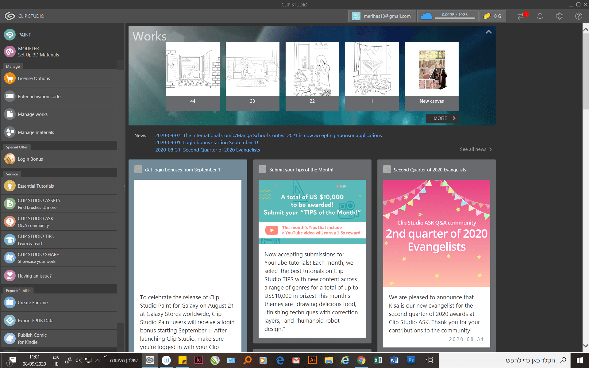Check box beside Second Quarter Evangelists article
Viewport: 589px width, 368px height.
coord(387,170)
